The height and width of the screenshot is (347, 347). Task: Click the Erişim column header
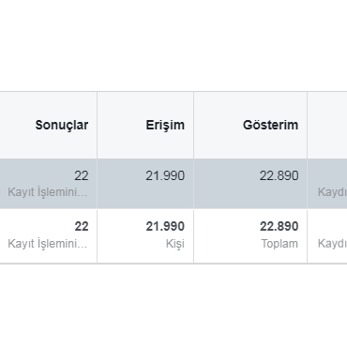(x=165, y=125)
